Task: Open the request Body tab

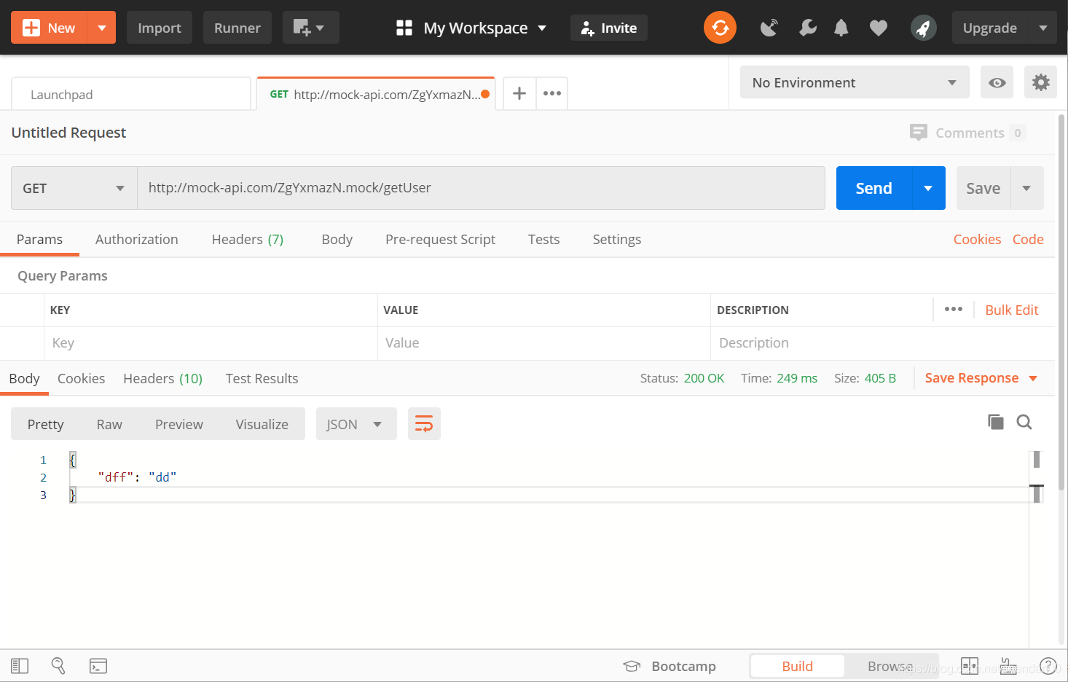Action: (x=337, y=239)
